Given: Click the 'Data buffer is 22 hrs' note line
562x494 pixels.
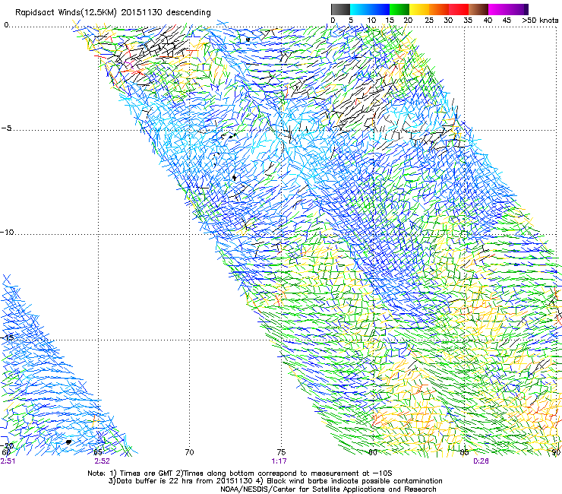Looking at the screenshot, I should click(x=275, y=481).
